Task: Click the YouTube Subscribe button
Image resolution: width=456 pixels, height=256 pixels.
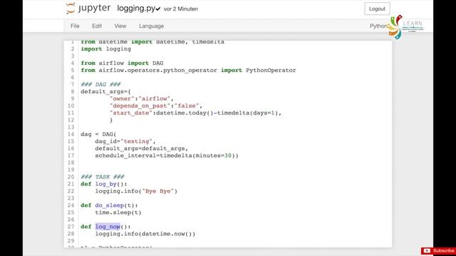Action: coord(438,251)
